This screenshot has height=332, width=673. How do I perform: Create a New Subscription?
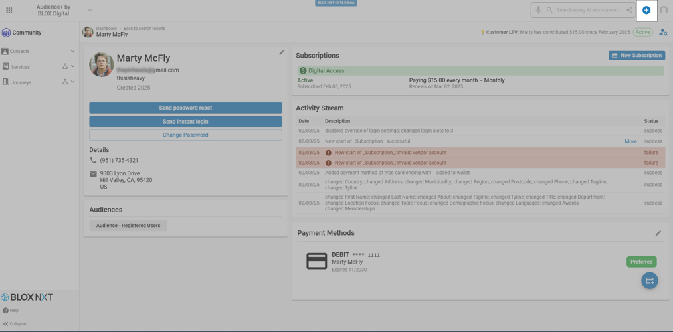(636, 55)
